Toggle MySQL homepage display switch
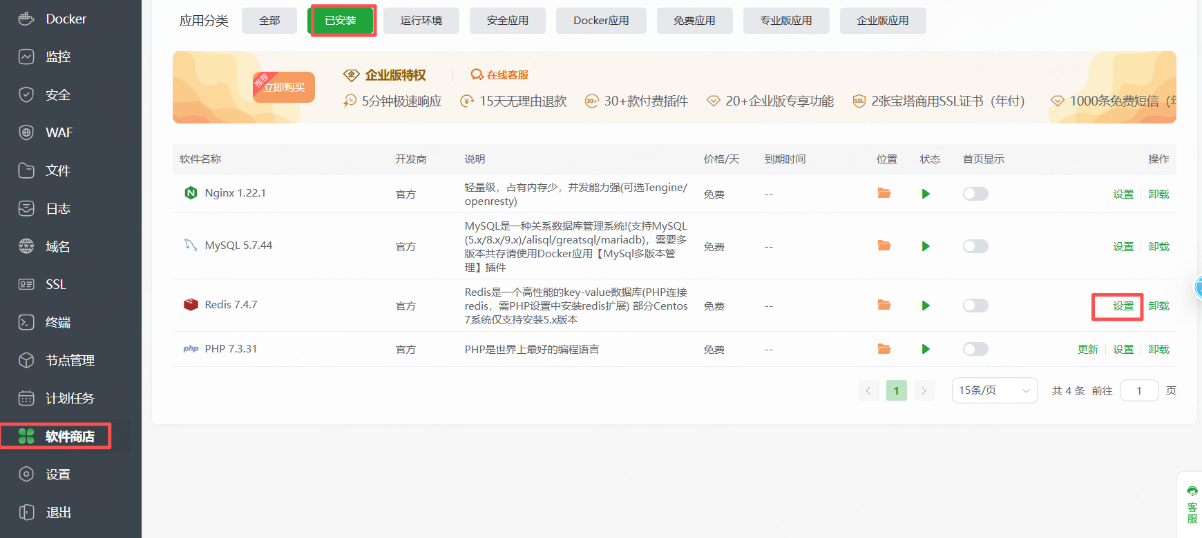This screenshot has width=1202, height=538. (x=975, y=246)
